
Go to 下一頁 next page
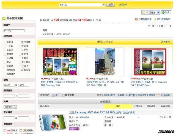point(168,26)
